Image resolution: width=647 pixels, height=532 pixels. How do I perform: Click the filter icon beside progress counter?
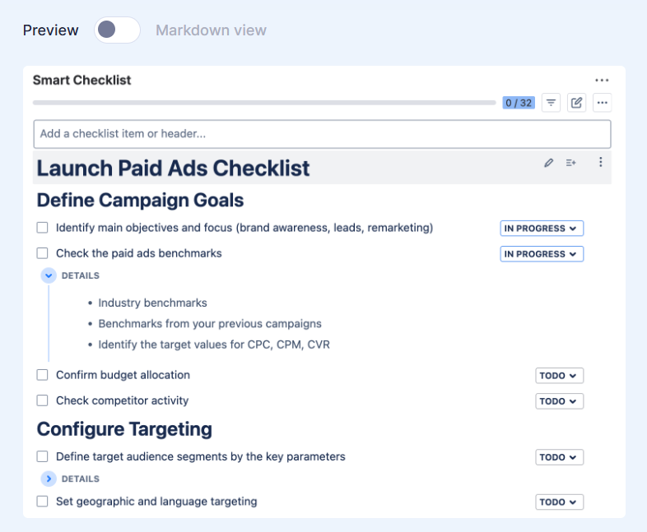[551, 103]
